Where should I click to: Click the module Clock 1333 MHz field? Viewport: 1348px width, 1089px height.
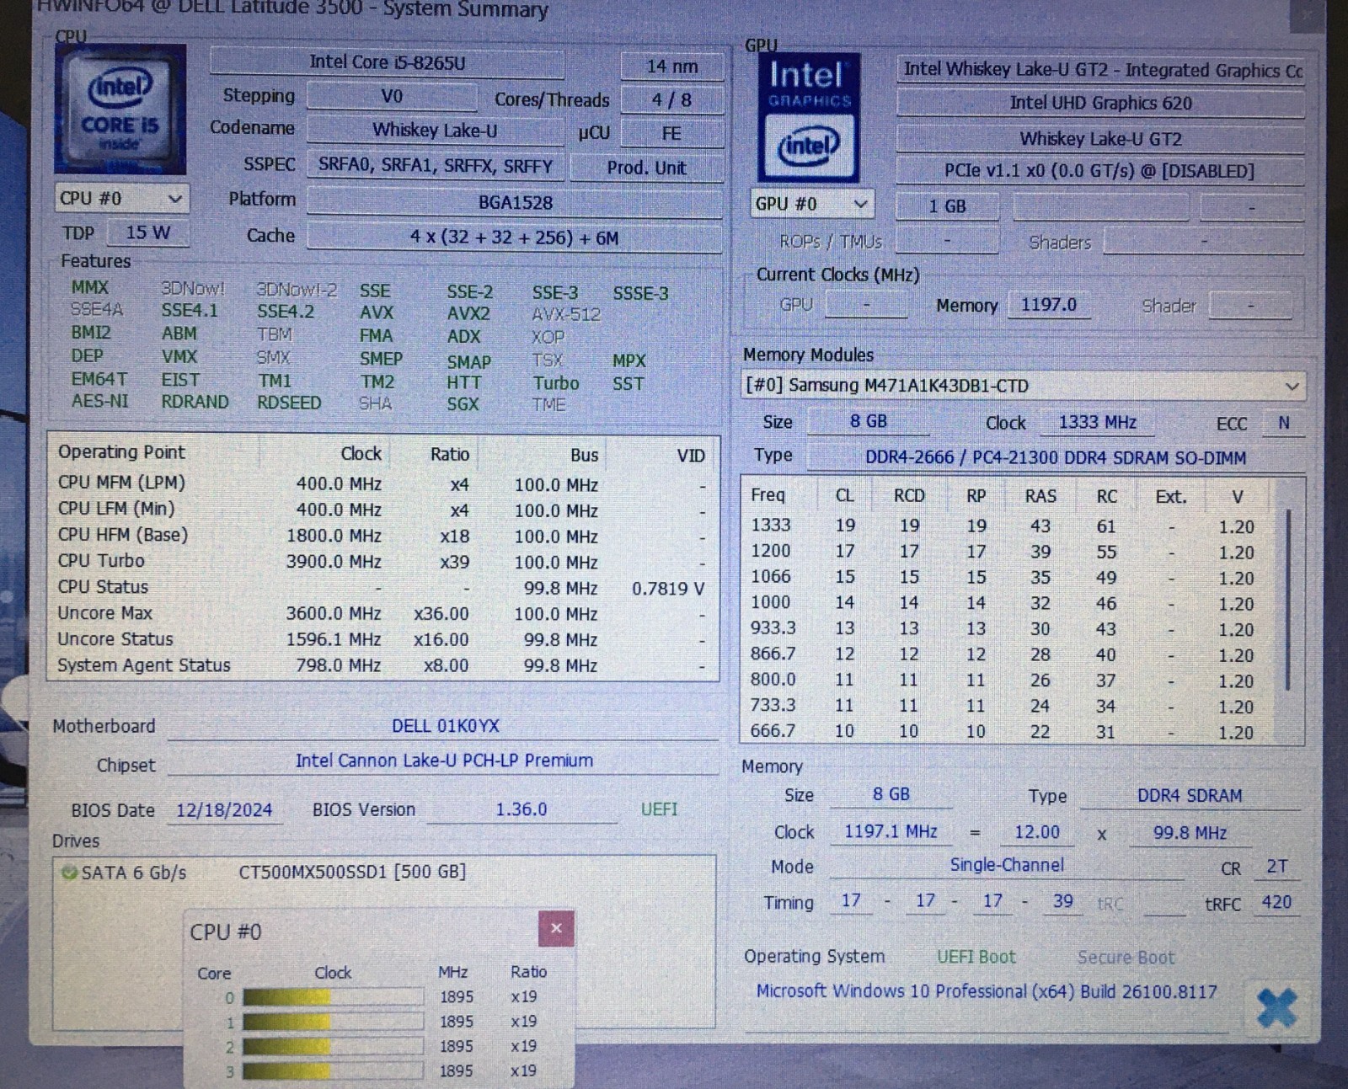point(1097,422)
